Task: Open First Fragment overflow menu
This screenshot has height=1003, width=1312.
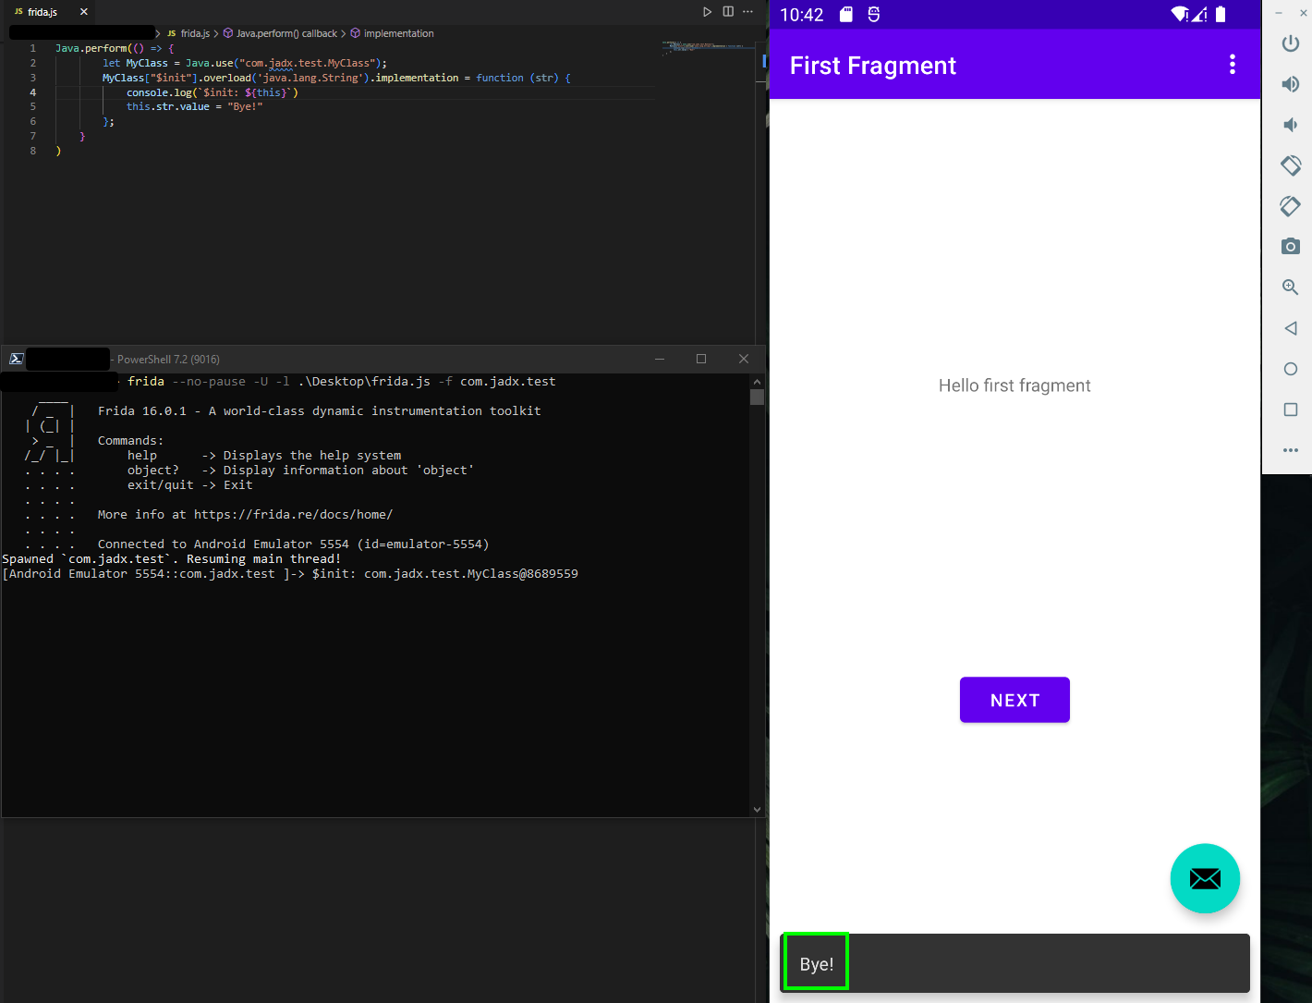Action: (1233, 65)
